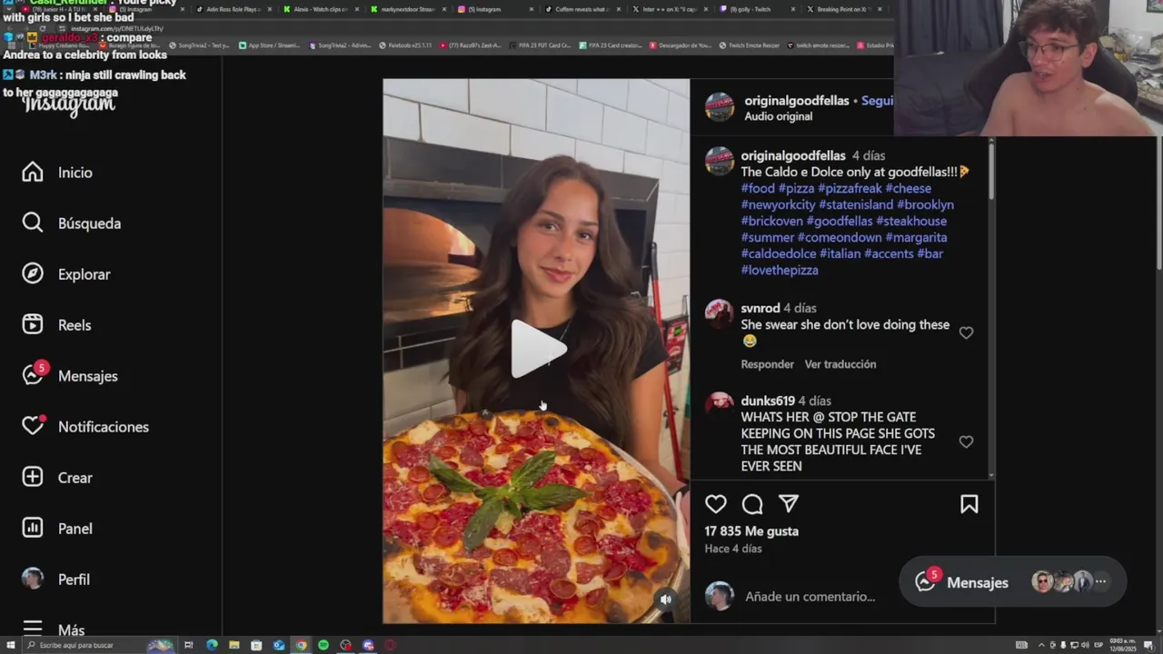The height and width of the screenshot is (654, 1163).
Task: Like the post with the heart icon
Action: coord(716,504)
